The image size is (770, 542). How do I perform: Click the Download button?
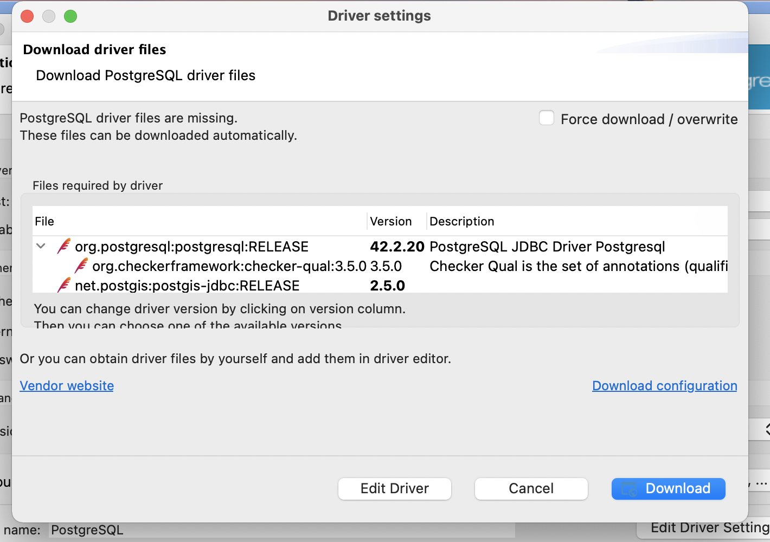(x=669, y=488)
